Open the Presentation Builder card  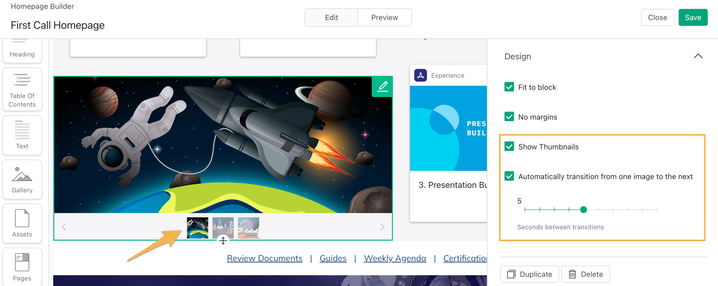pyautogui.click(x=449, y=143)
